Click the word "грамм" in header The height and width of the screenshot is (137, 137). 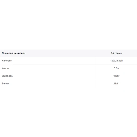coord(118,53)
